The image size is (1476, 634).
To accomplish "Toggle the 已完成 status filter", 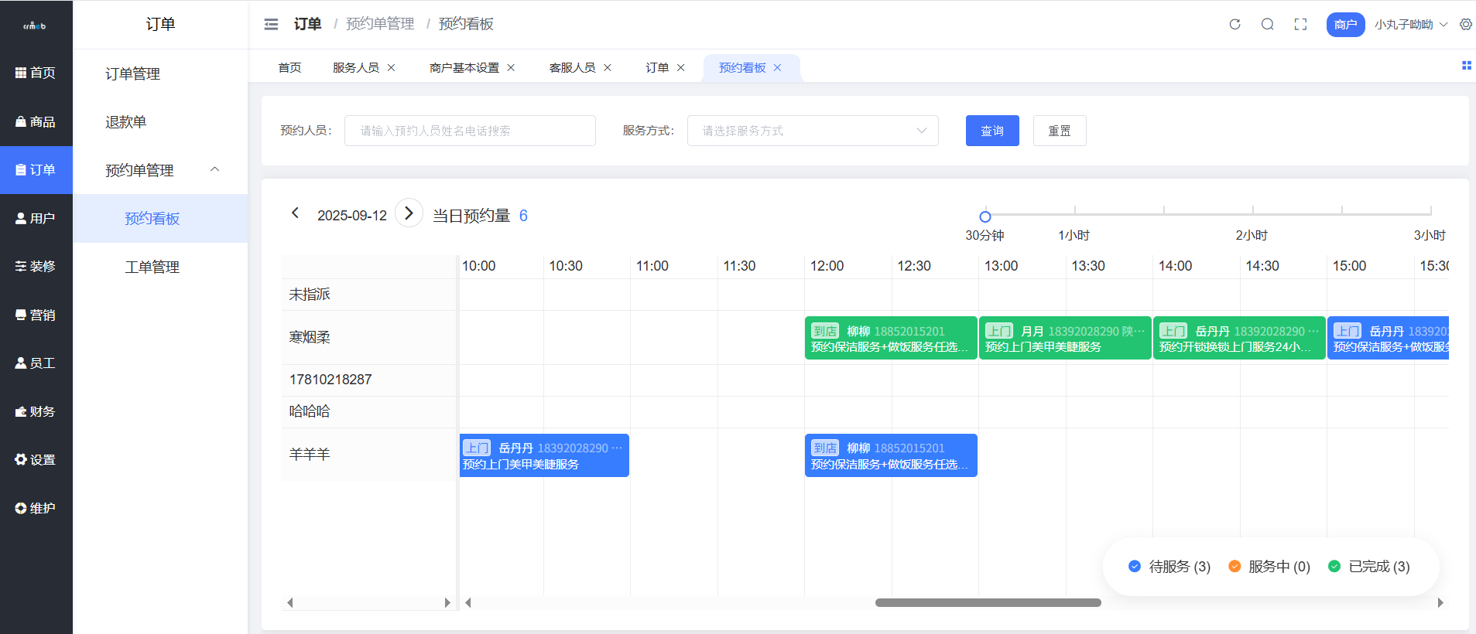I will (x=1368, y=567).
